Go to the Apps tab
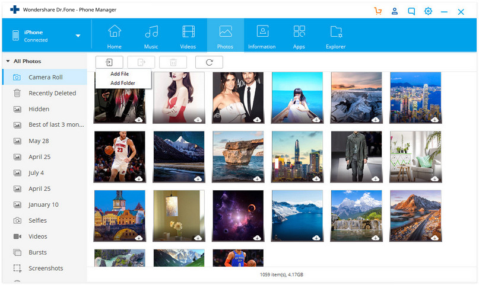Viewport: 479px width, 285px height. [299, 36]
